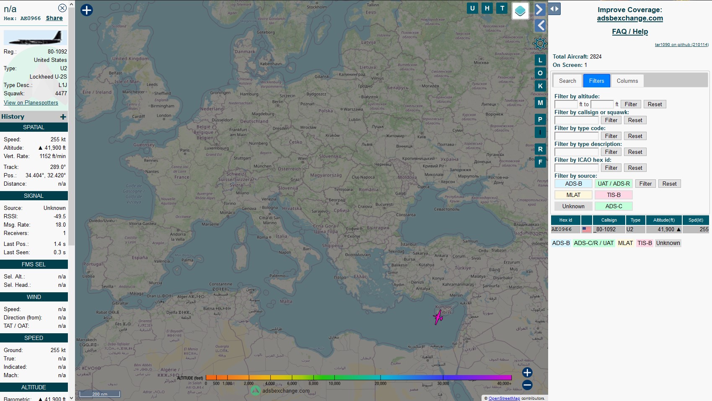The height and width of the screenshot is (401, 712).
Task: Toggle the M map button
Action: (x=540, y=103)
